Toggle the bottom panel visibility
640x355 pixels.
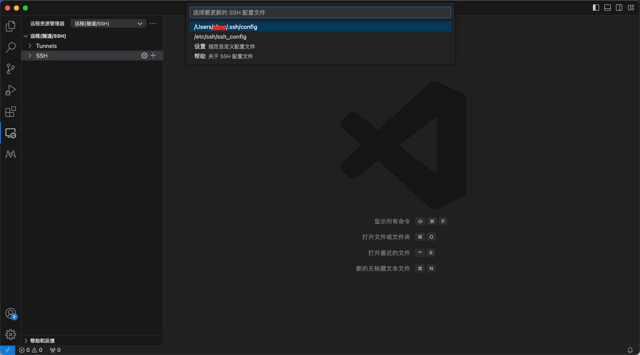608,8
